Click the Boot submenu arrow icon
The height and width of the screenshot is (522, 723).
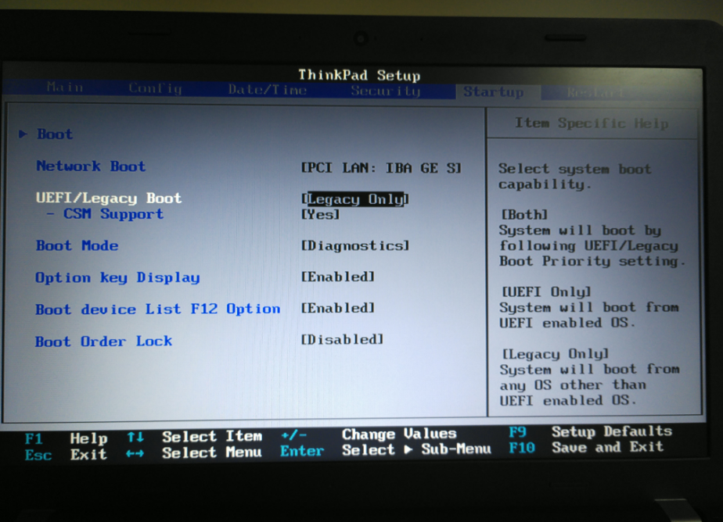[23, 134]
